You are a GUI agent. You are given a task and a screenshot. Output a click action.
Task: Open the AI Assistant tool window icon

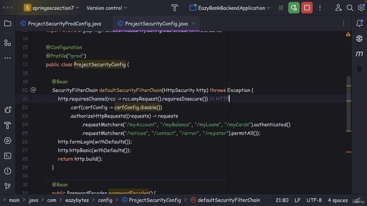point(360,38)
